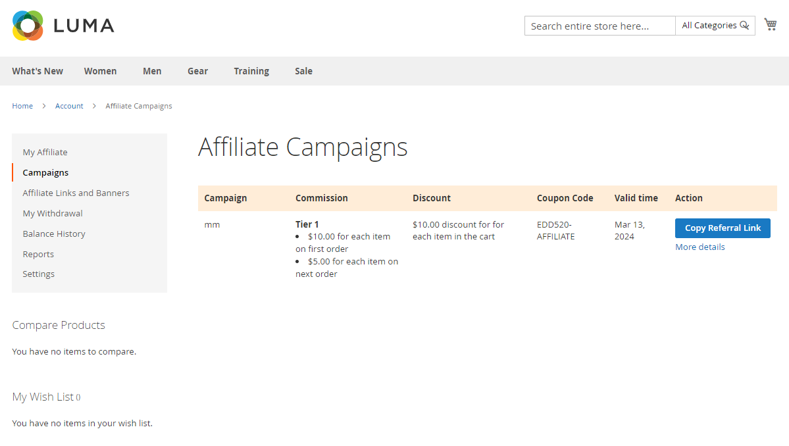Screen dimensions: 789x446
Task: Open the Women menu
Action: (x=100, y=71)
